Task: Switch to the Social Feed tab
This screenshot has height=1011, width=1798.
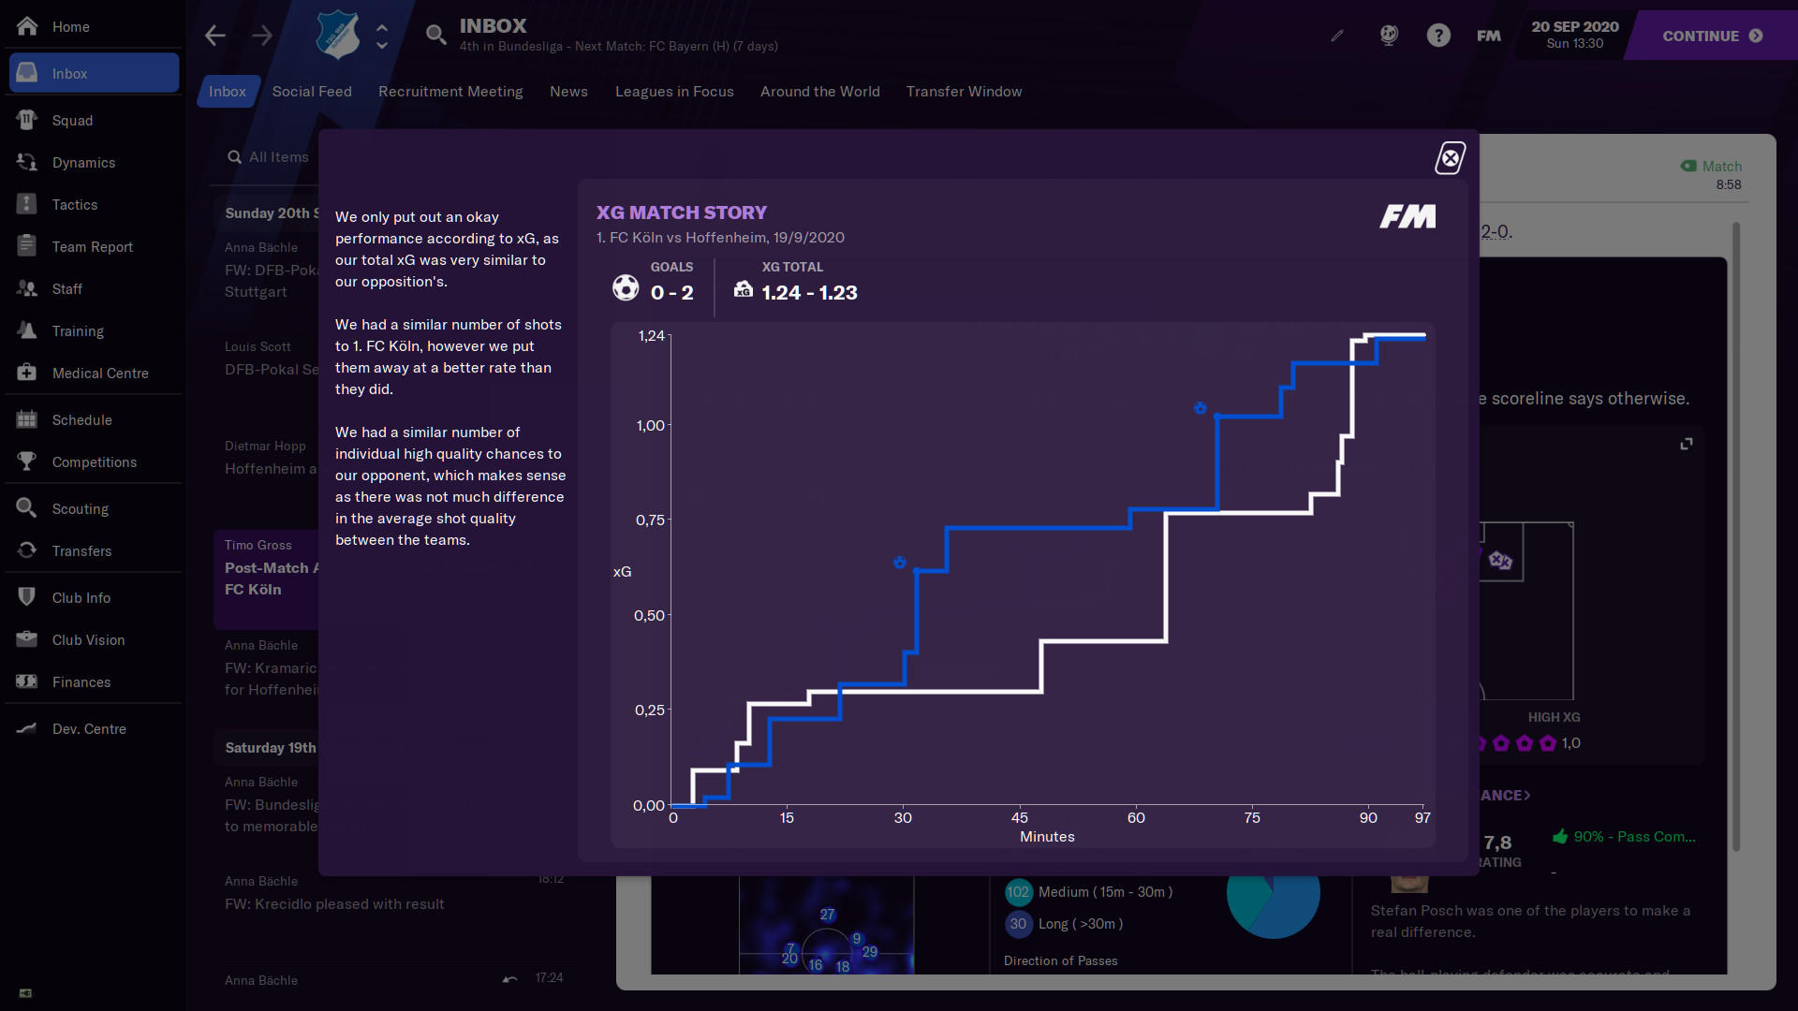Action: 311,92
